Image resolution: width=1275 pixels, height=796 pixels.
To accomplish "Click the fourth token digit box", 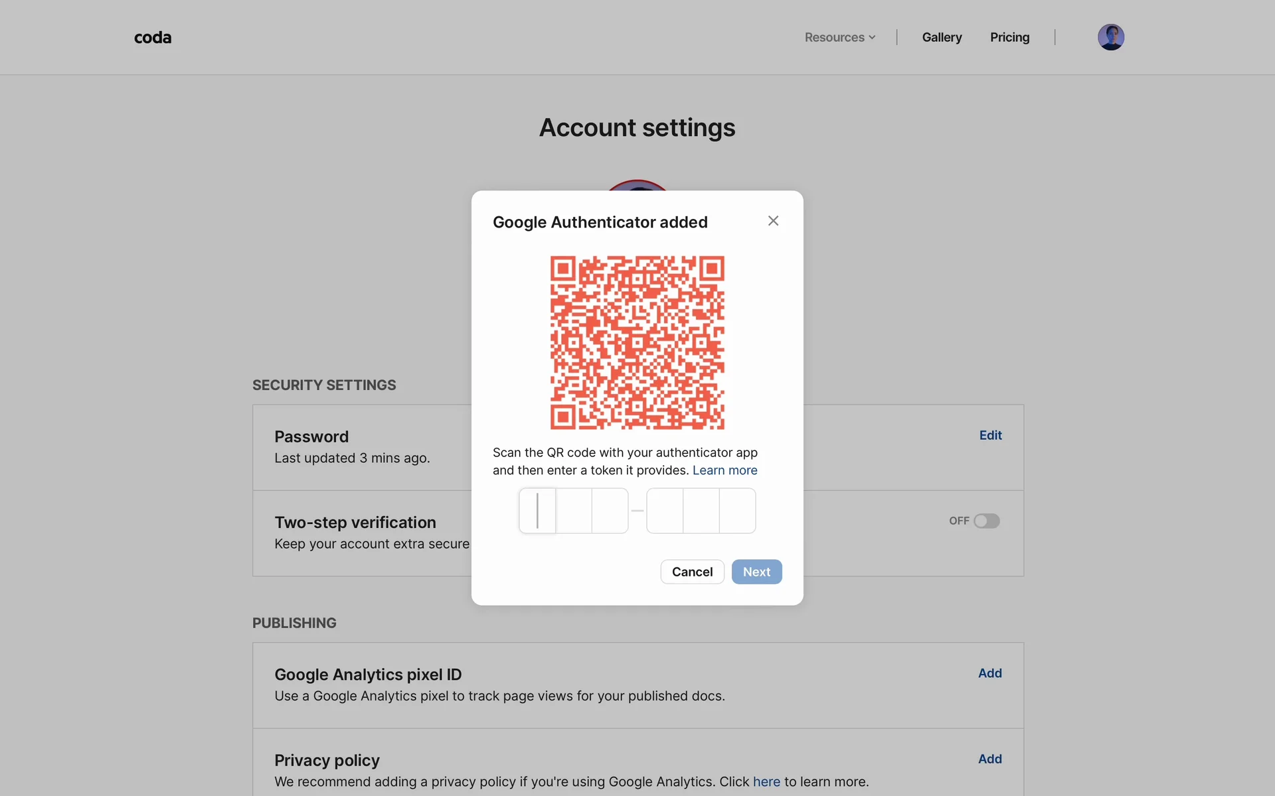I will tap(665, 511).
